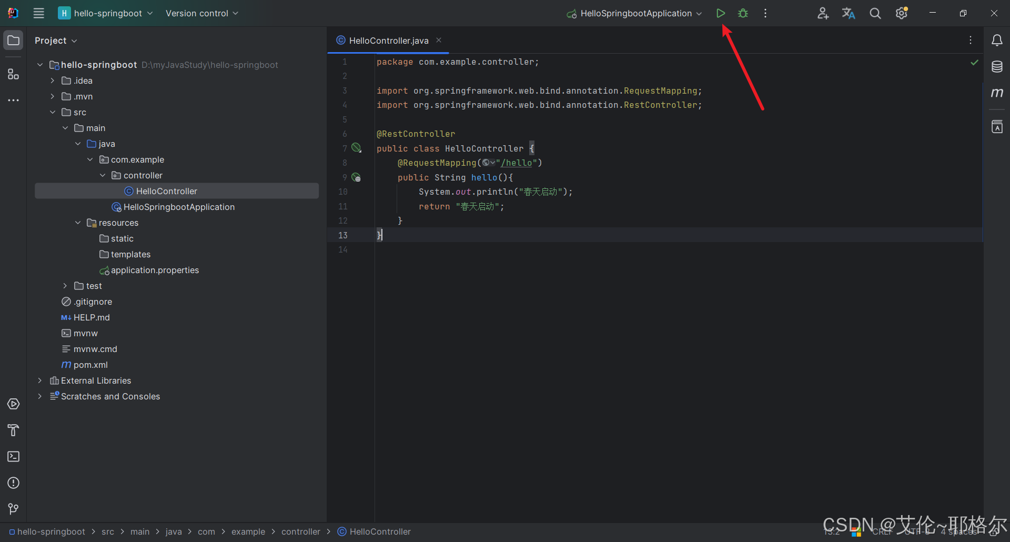Click the green inspection checkmark
The image size is (1010, 542).
(974, 62)
